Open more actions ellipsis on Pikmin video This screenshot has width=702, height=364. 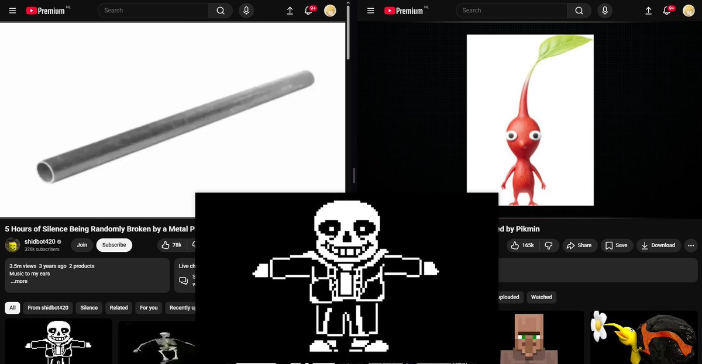tap(691, 245)
